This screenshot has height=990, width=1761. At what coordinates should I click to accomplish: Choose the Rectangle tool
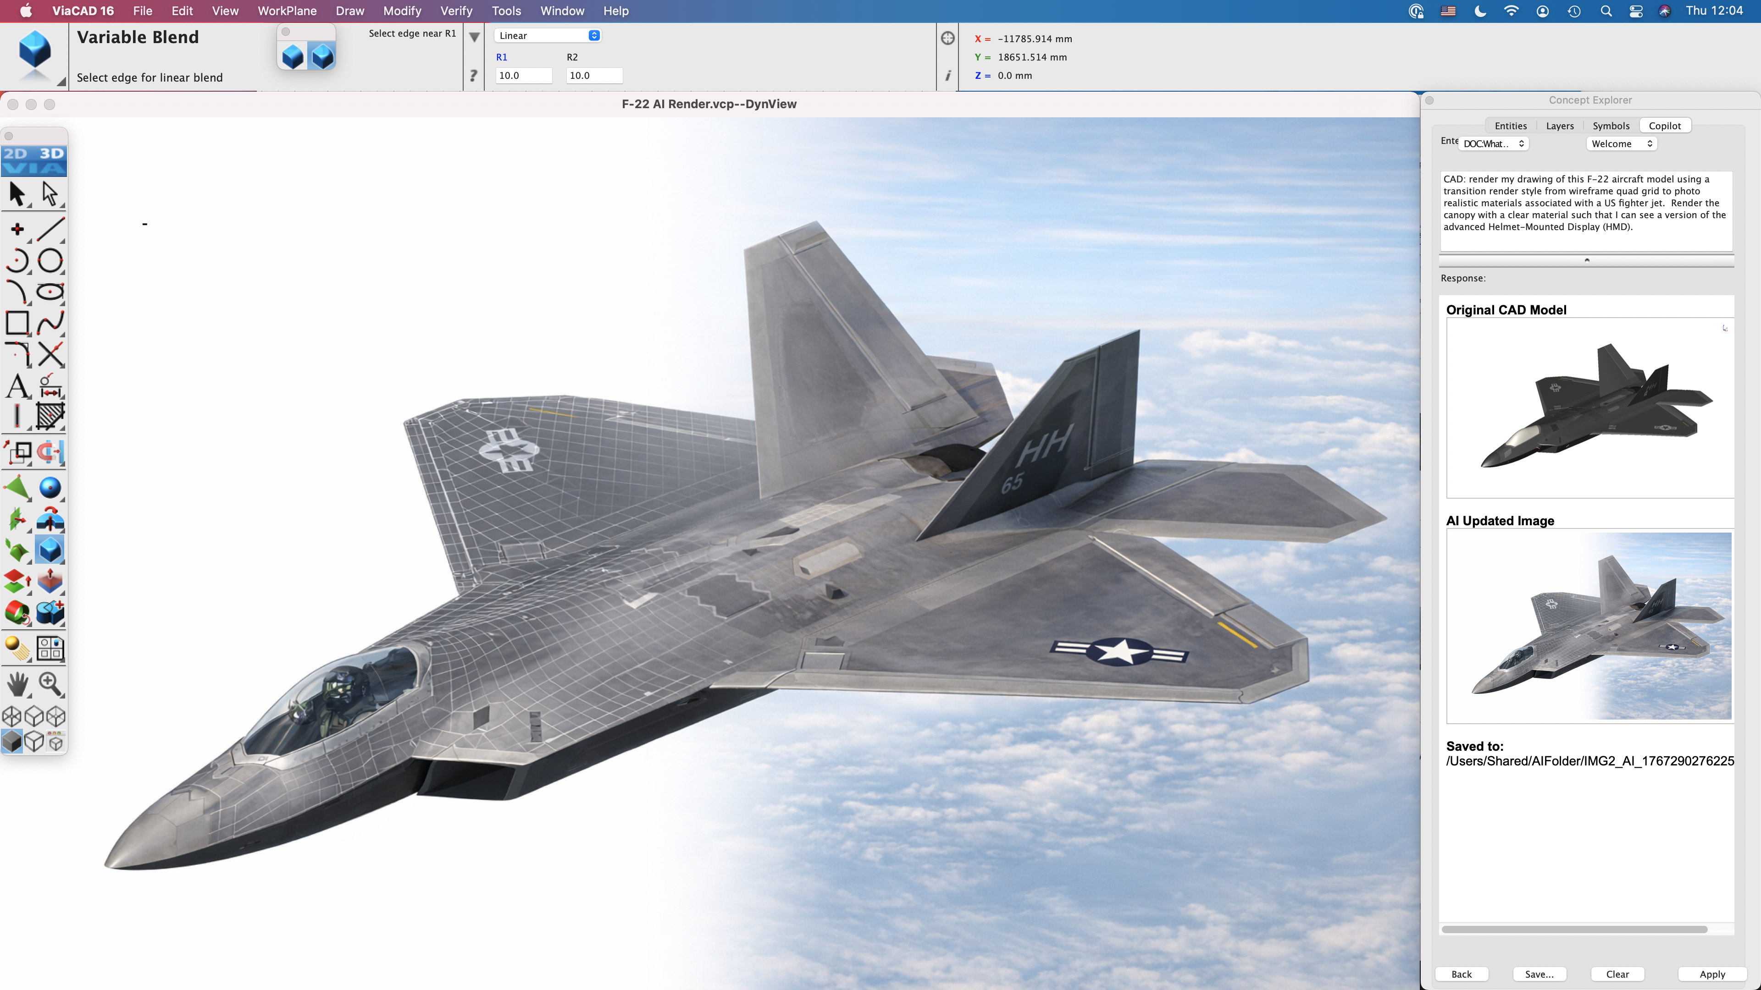17,323
